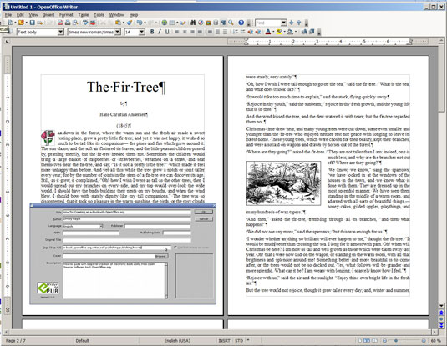Viewport: 447px width, 346px height.
Task: Click the Insert Table icon
Action: (x=172, y=23)
